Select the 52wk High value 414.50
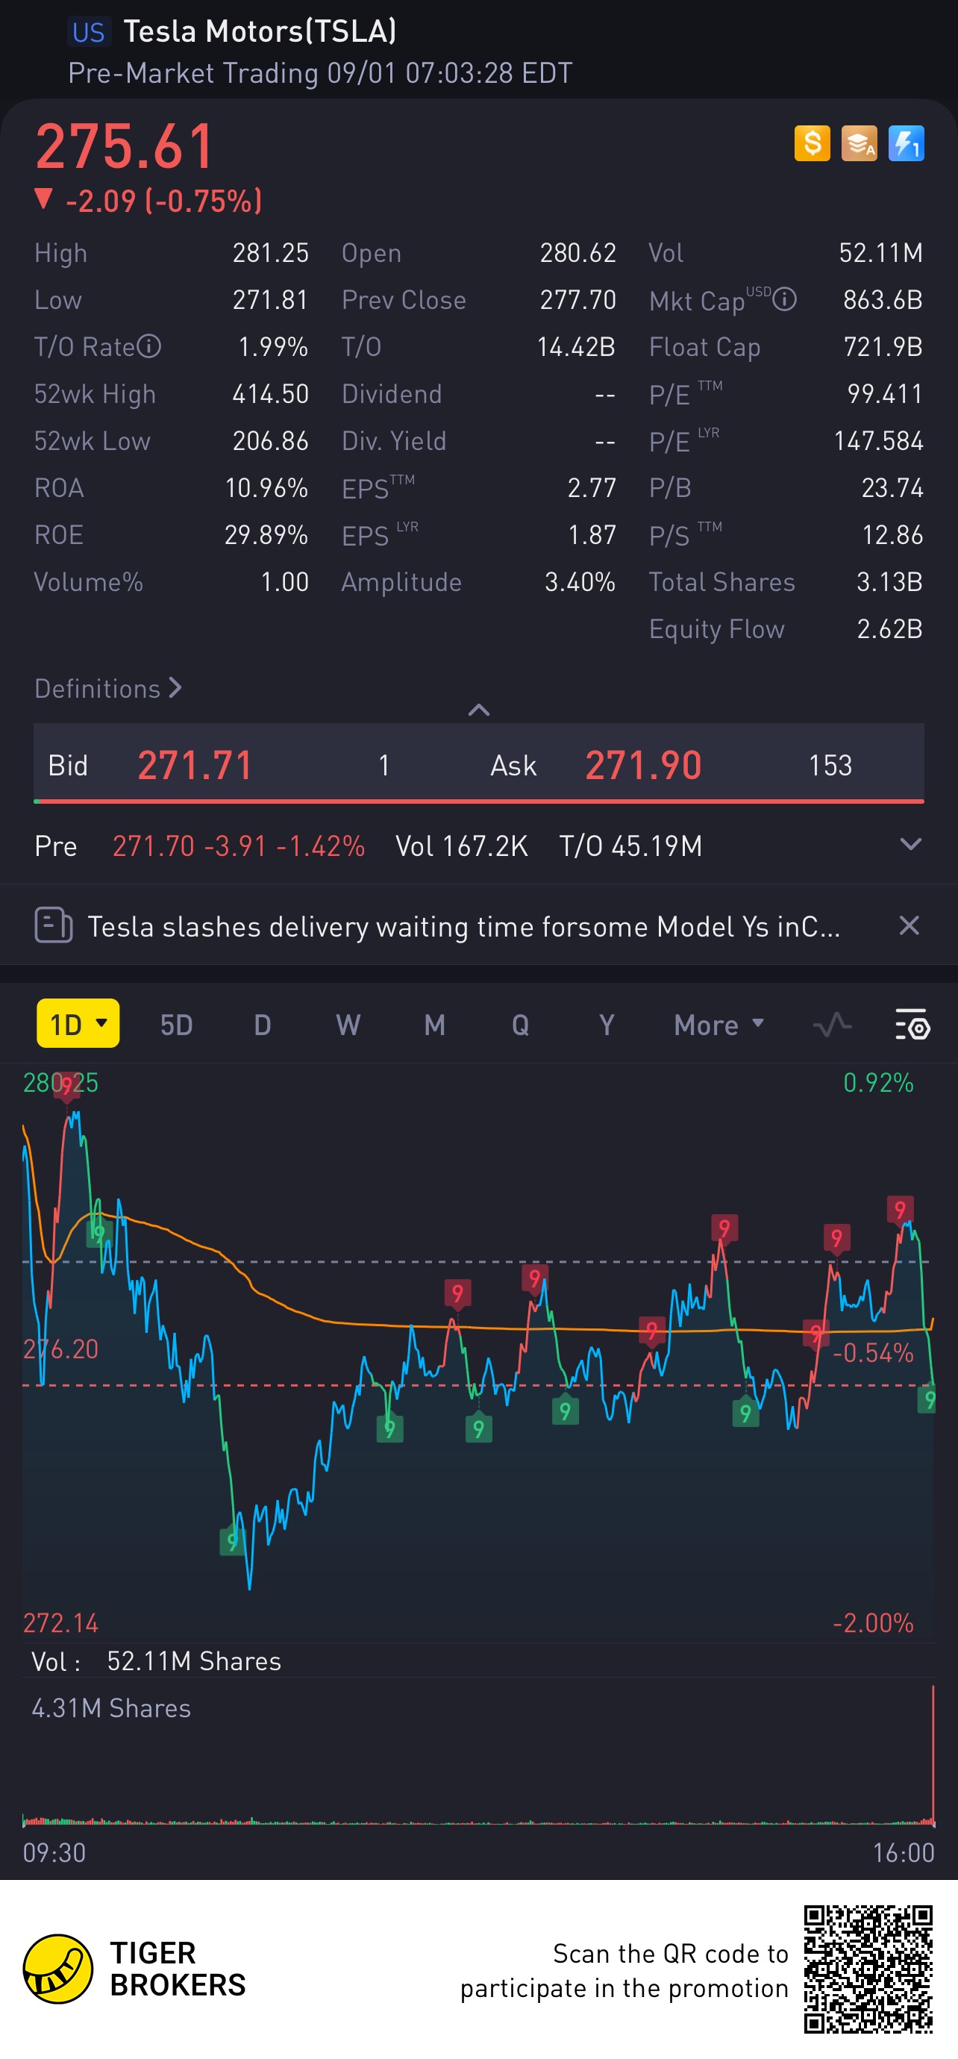This screenshot has height=2059, width=958. pos(270,393)
